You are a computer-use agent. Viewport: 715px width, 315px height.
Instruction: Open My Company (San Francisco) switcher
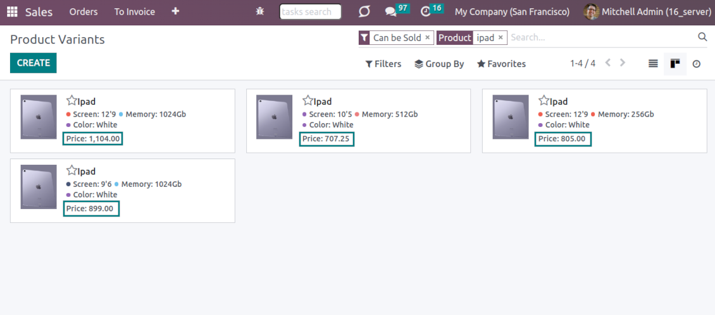[512, 12]
